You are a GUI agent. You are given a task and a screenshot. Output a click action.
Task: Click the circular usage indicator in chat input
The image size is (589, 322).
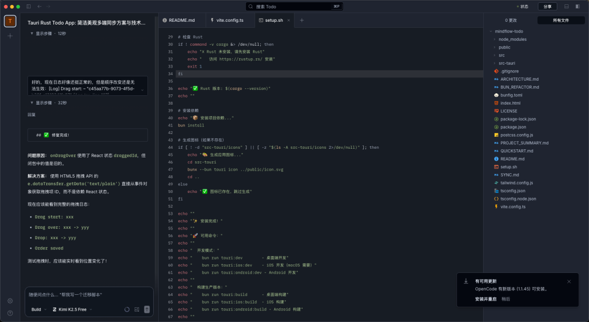point(127,309)
